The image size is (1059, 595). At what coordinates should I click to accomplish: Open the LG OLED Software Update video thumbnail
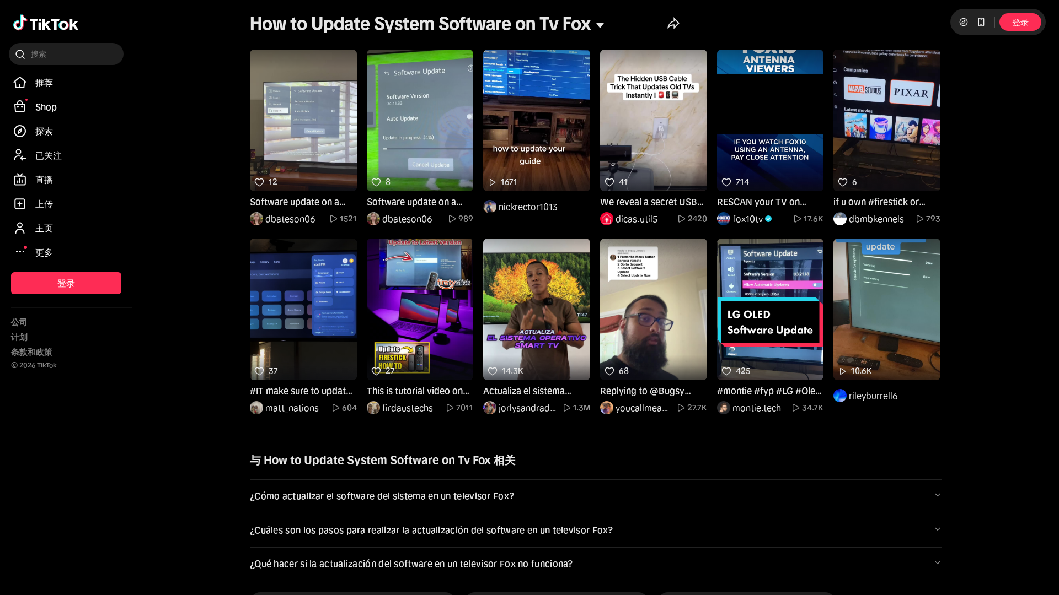(x=770, y=309)
